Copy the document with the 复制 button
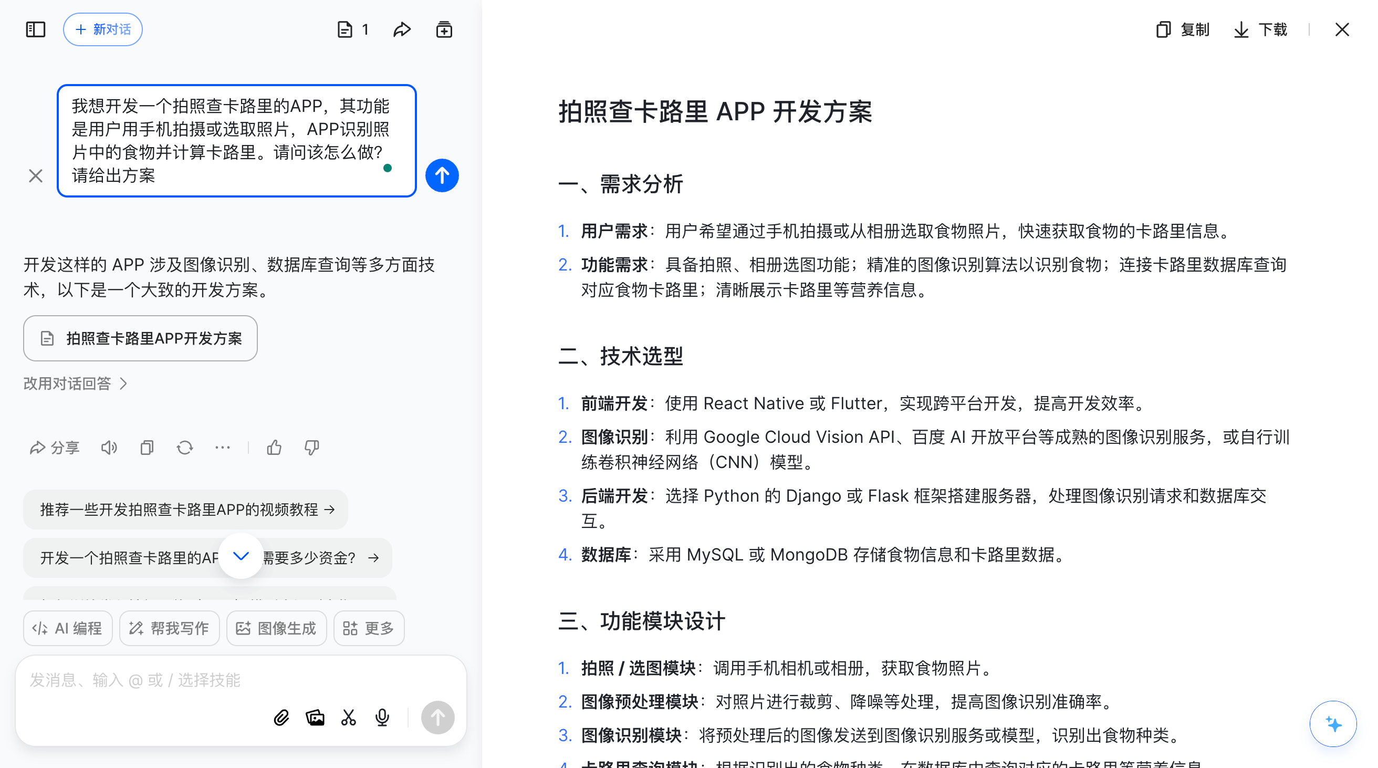Screen dimensions: 1378x768 [x=1183, y=29]
